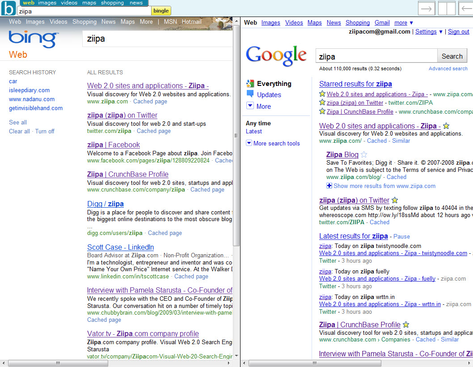Click Google pane scrollbar left arrow
The image size is (473, 367).
(x=244, y=363)
